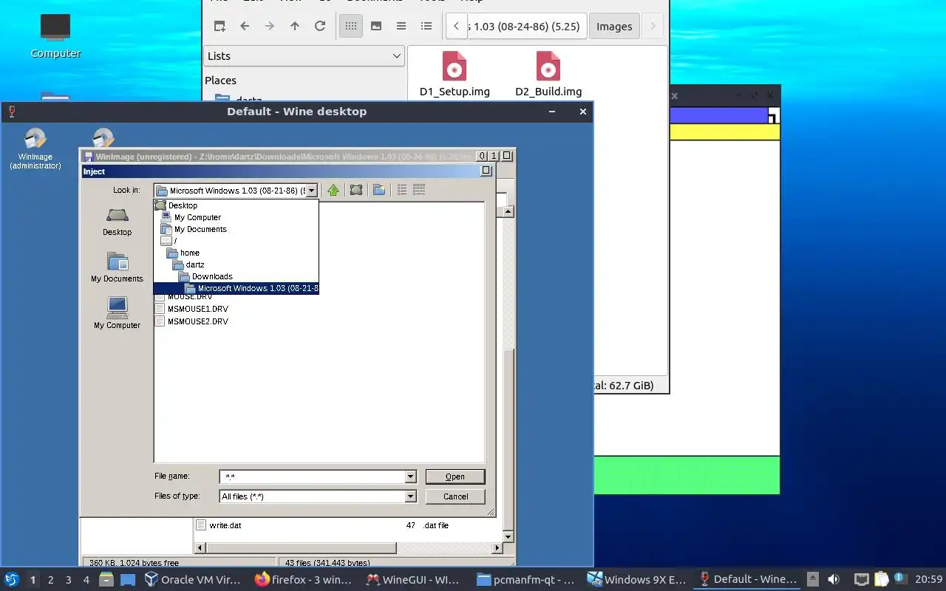Select thumbnail view in pcmanfm toolbar
Screen dimensions: 946x591
click(x=376, y=26)
